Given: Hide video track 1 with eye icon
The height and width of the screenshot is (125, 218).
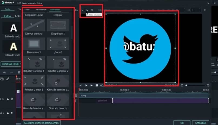Looking at the screenshot, I should (x=12, y=99).
